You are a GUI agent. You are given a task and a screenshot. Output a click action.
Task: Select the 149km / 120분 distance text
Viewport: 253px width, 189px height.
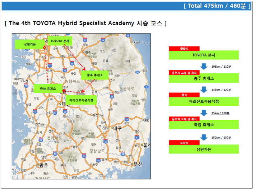click(221, 90)
